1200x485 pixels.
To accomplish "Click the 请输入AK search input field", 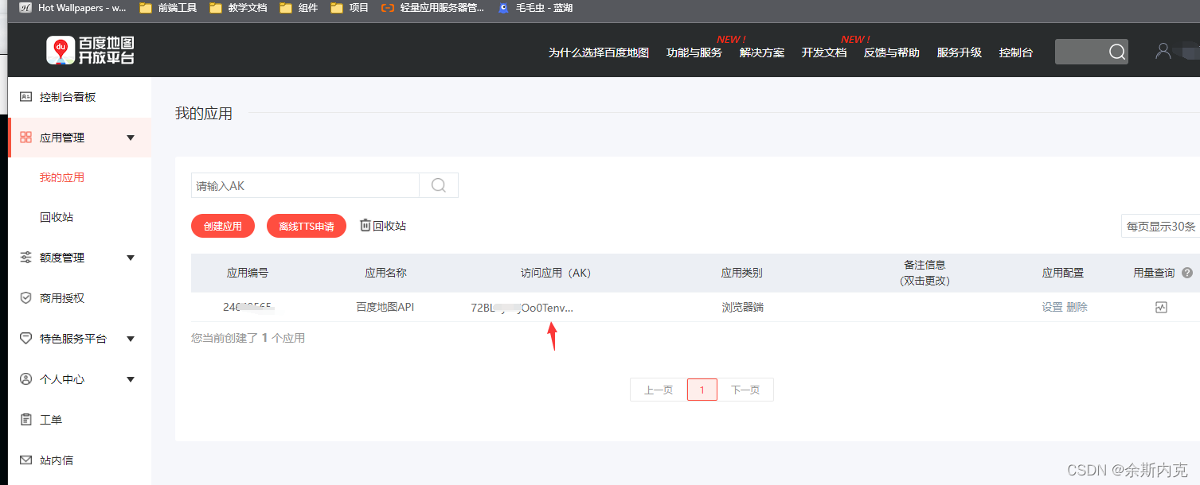I will click(305, 185).
